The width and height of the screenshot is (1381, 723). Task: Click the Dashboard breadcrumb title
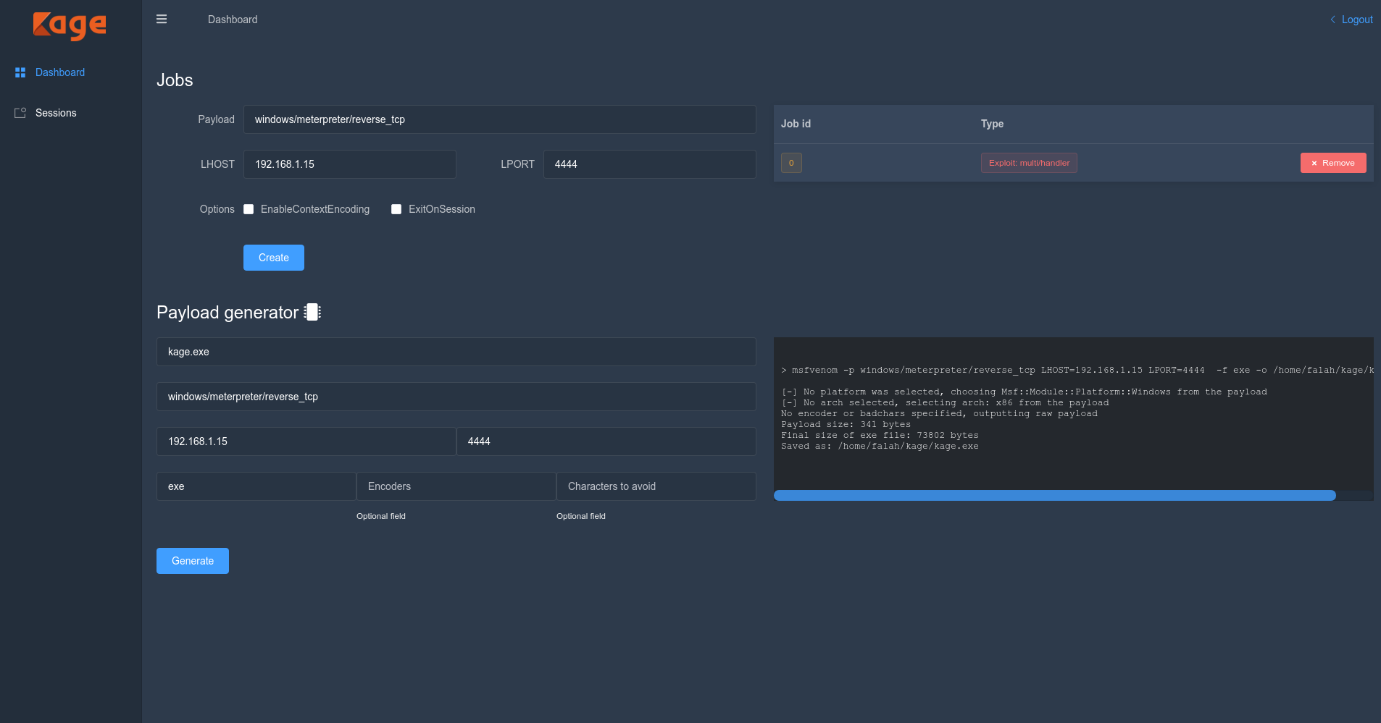click(x=233, y=20)
